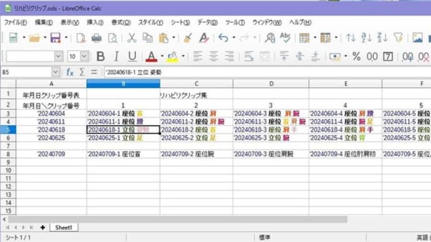Align cell content to top

coord(284,57)
